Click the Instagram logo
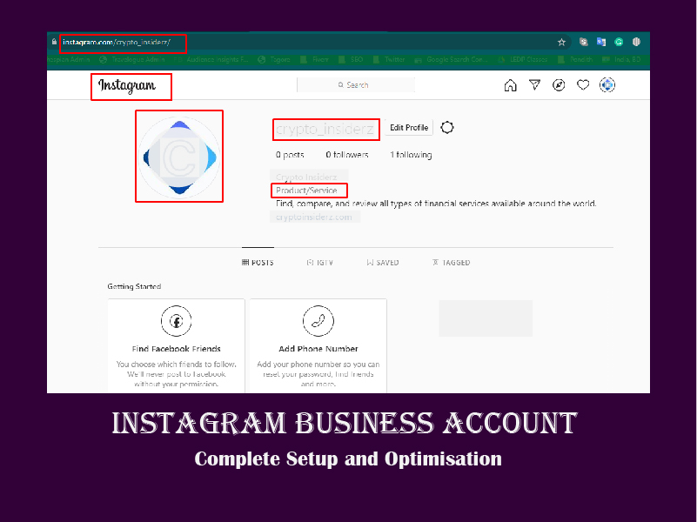 [127, 85]
